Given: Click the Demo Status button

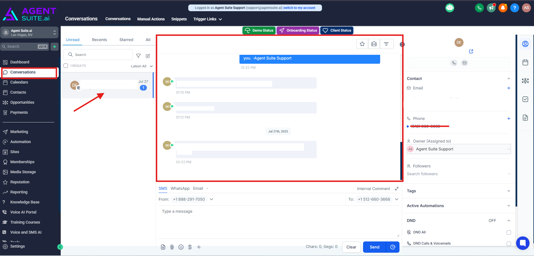Looking at the screenshot, I should coord(259,30).
